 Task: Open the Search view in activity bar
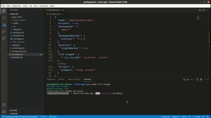pyautogui.click(x=4, y=17)
